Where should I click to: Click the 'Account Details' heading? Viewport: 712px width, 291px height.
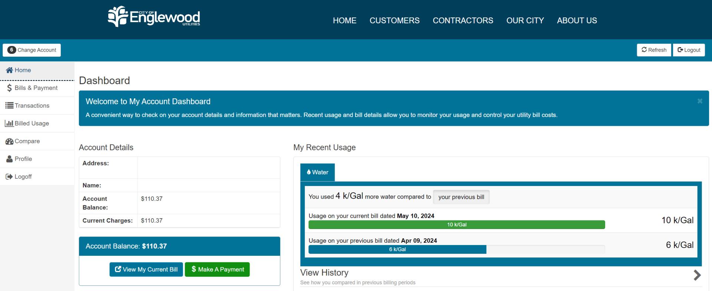106,147
